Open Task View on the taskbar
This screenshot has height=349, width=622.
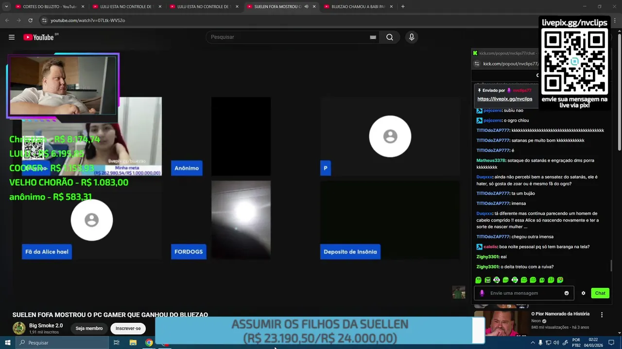pyautogui.click(x=117, y=343)
